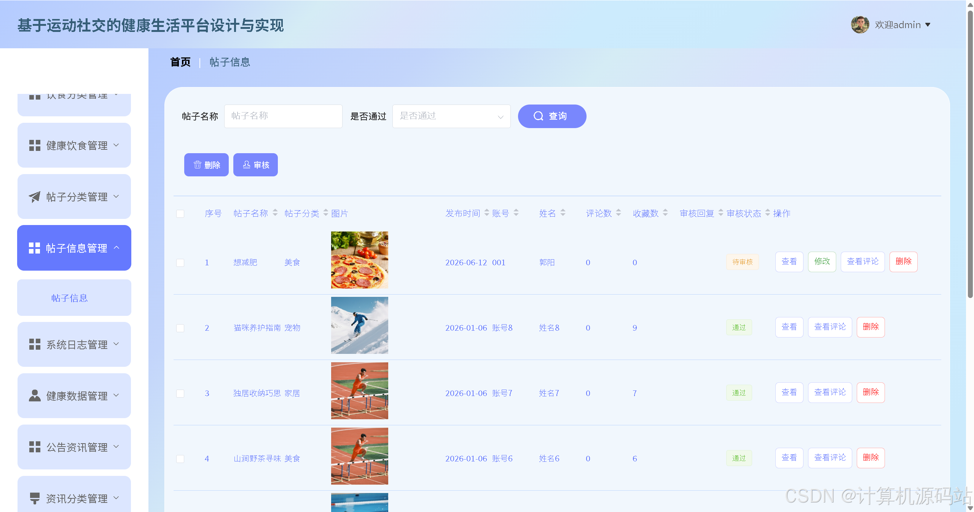This screenshot has height=512, width=974.
Task: Sort by 审核状态 column arrows
Action: [768, 213]
